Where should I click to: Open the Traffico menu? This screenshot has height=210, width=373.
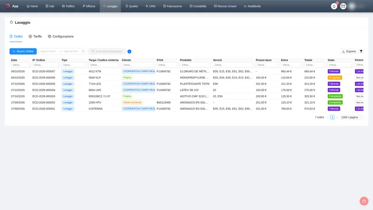tap(68, 6)
